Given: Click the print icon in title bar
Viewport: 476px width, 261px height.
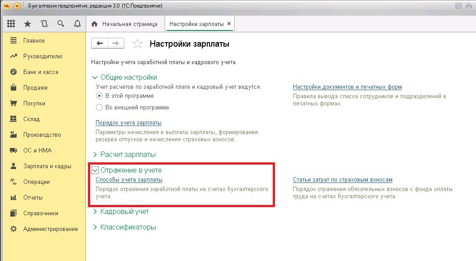Looking at the screenshot, I should click(x=469, y=6).
